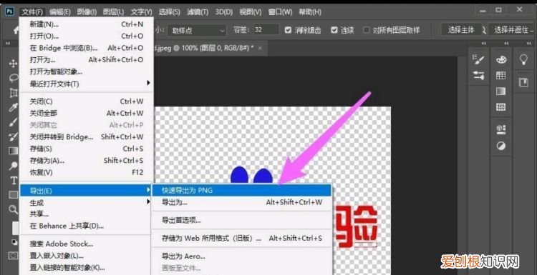Reset default foreground and background colors
This screenshot has height=275, width=537.
[x=14, y=242]
